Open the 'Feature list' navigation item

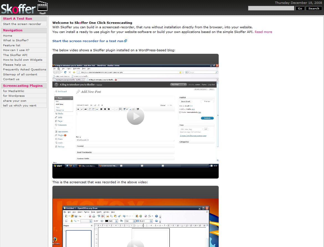pyautogui.click(x=12, y=45)
